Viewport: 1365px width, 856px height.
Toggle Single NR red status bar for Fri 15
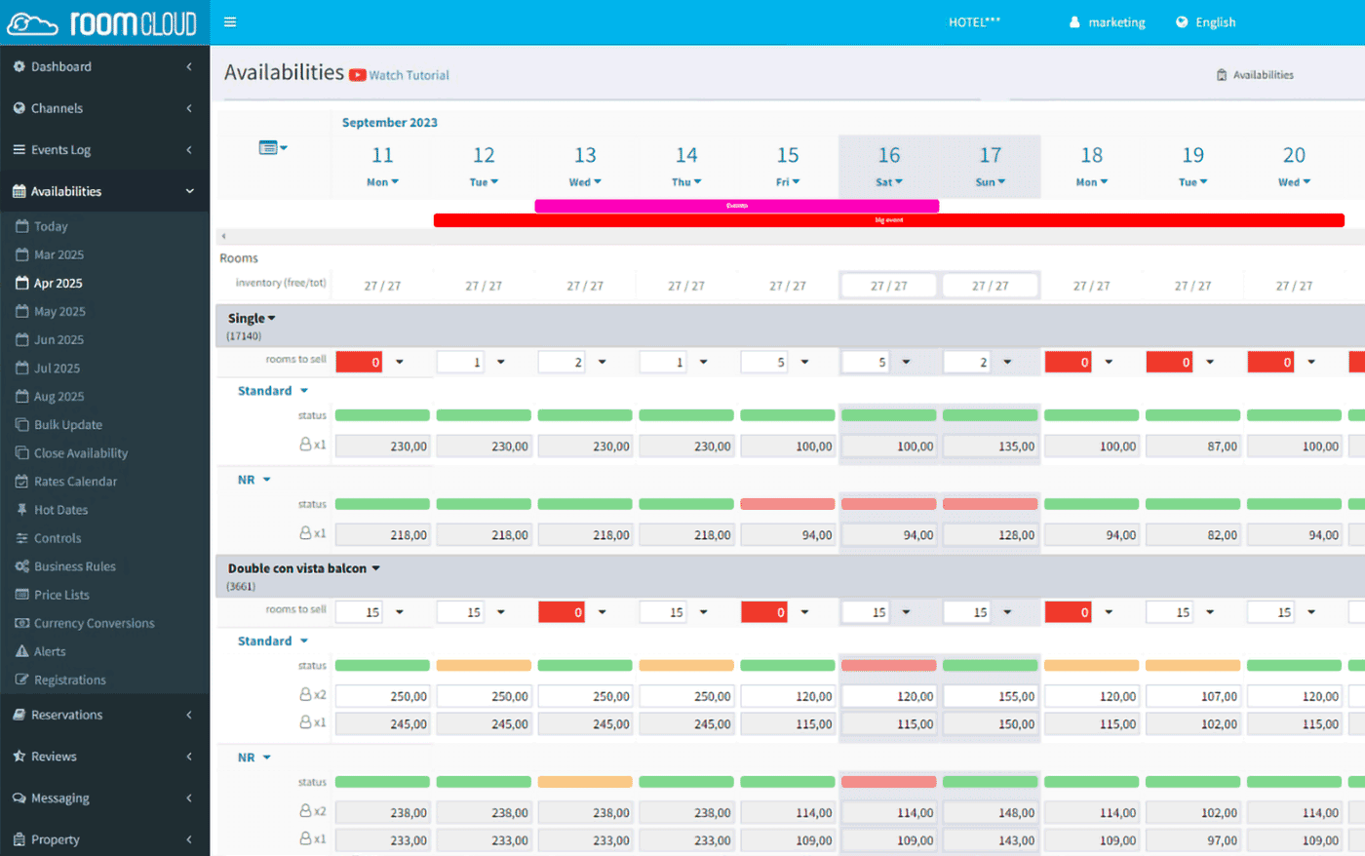[x=787, y=504]
